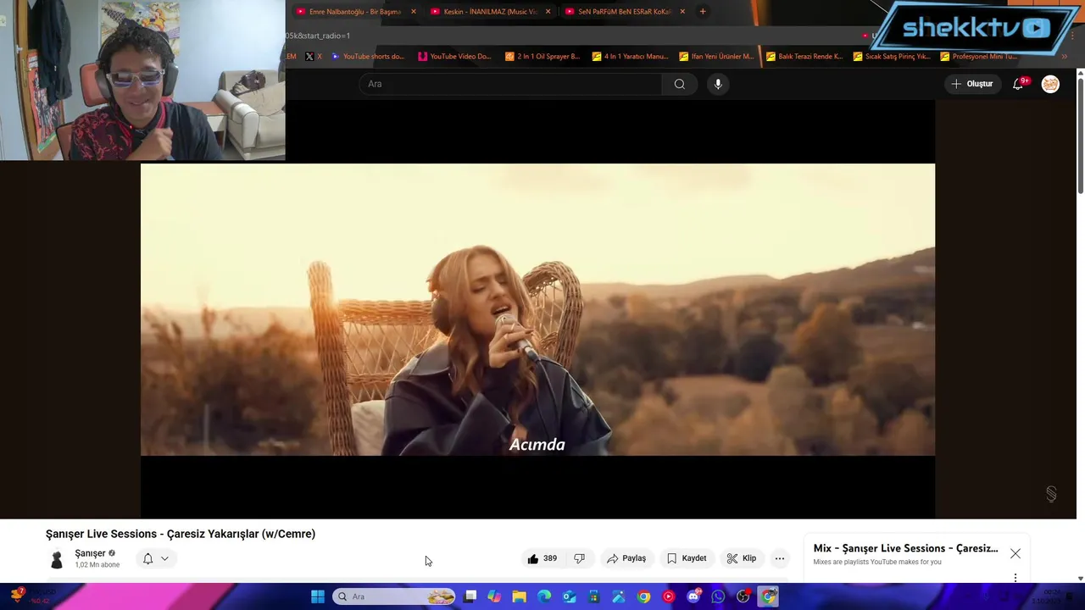This screenshot has height=610, width=1085.
Task: Open Windows Start menu
Action: click(x=317, y=596)
